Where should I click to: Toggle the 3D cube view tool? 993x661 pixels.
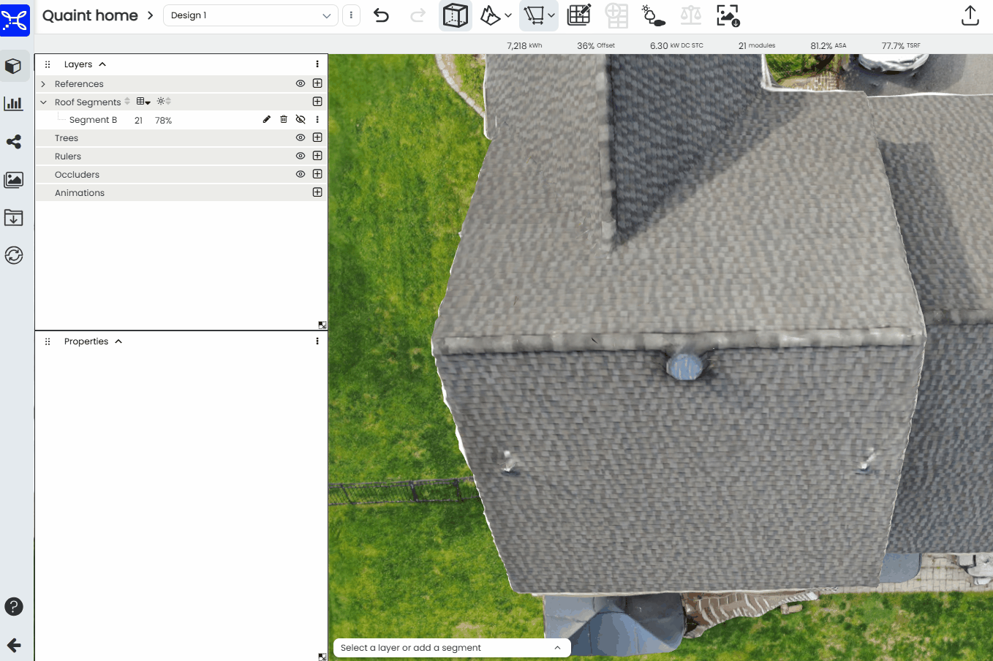pos(455,15)
